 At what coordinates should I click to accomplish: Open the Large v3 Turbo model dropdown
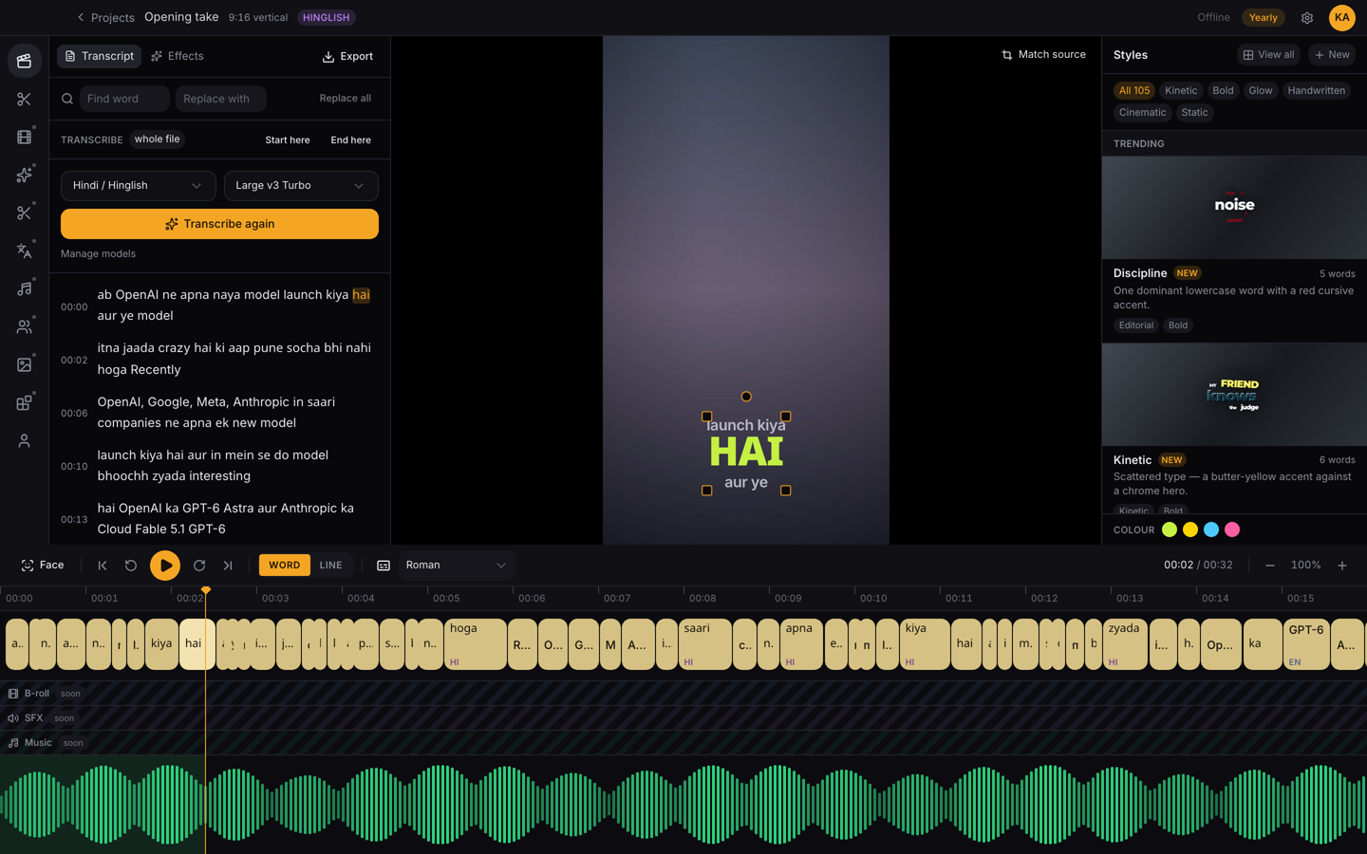click(x=301, y=186)
